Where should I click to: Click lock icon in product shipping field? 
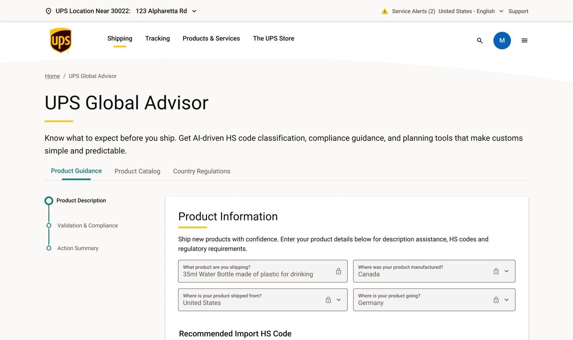338,271
